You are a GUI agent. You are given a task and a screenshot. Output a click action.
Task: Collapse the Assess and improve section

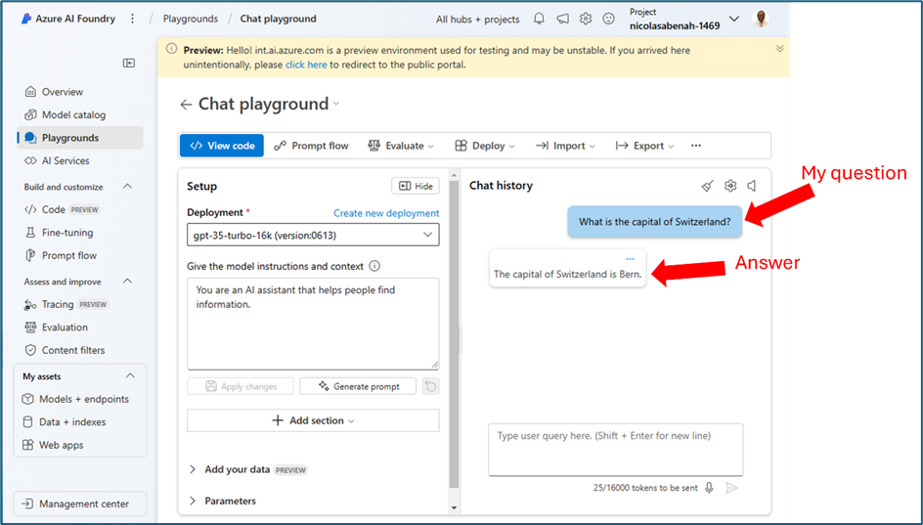point(127,282)
